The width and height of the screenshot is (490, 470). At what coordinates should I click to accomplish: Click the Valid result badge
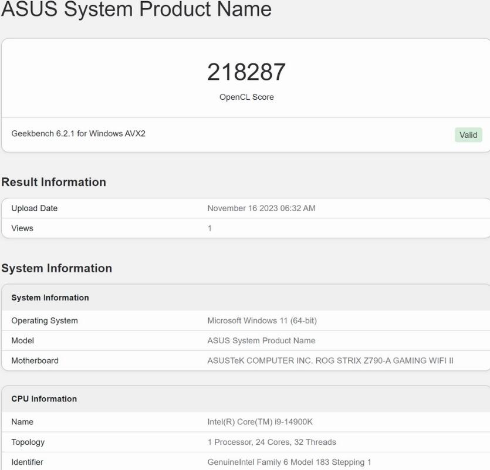[x=468, y=134]
